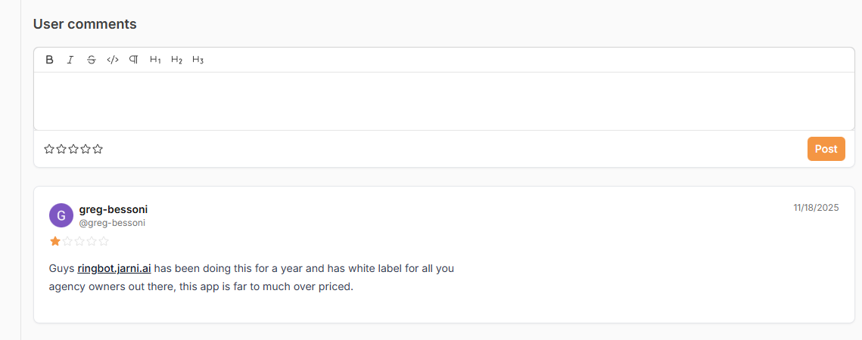862x340 pixels.
Task: Click the filled star in greg-bessoni's review
Action: (x=55, y=242)
